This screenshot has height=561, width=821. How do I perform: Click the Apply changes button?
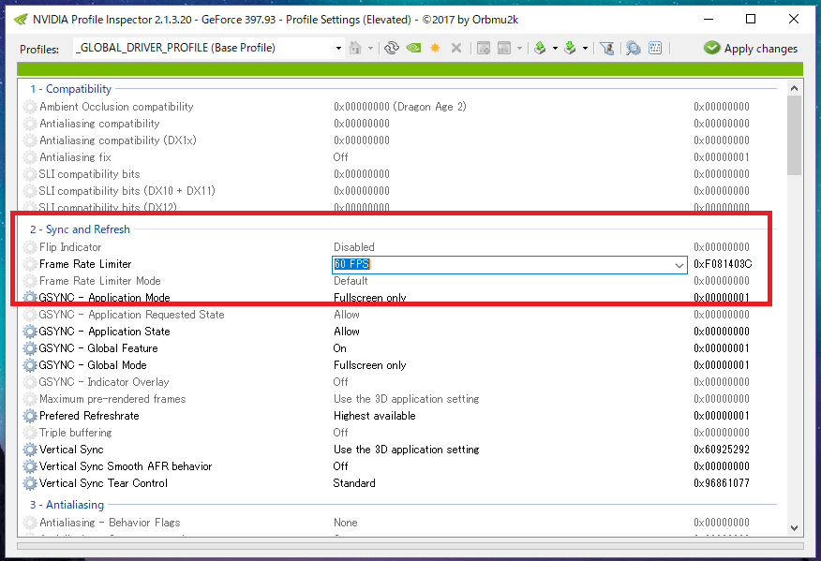coord(751,49)
